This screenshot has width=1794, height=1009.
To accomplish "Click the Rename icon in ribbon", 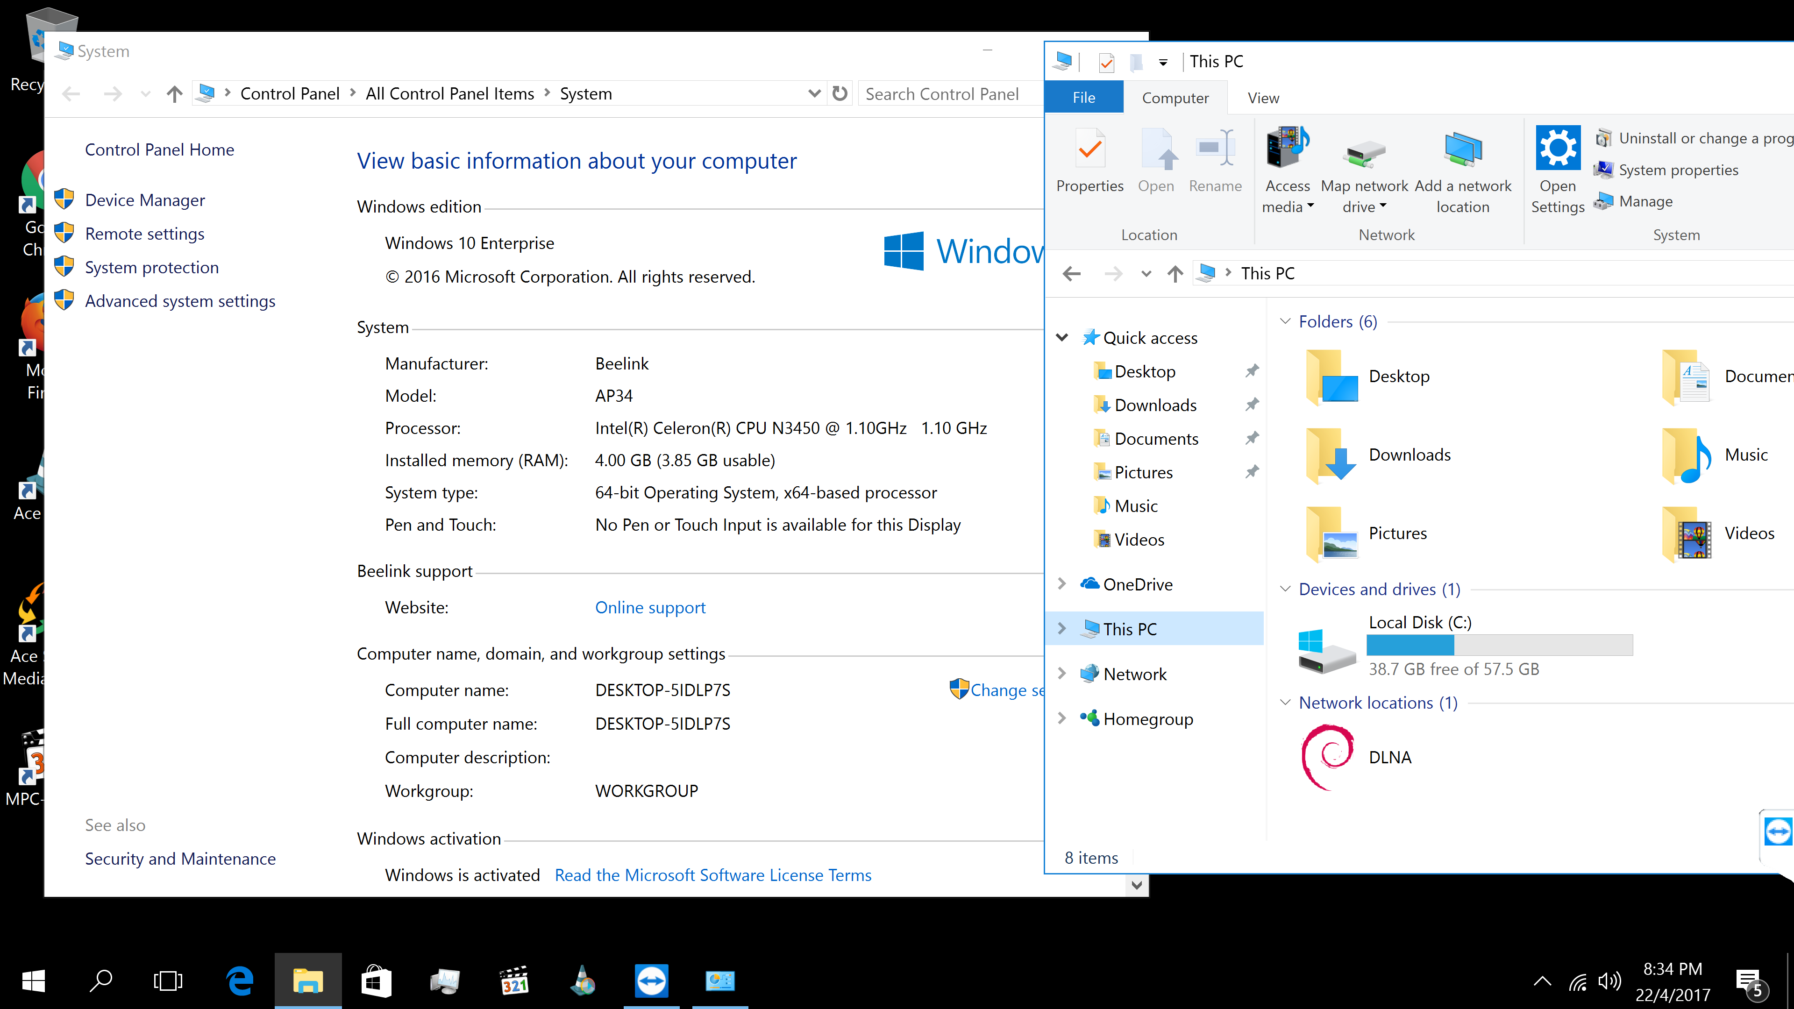I will [1215, 149].
